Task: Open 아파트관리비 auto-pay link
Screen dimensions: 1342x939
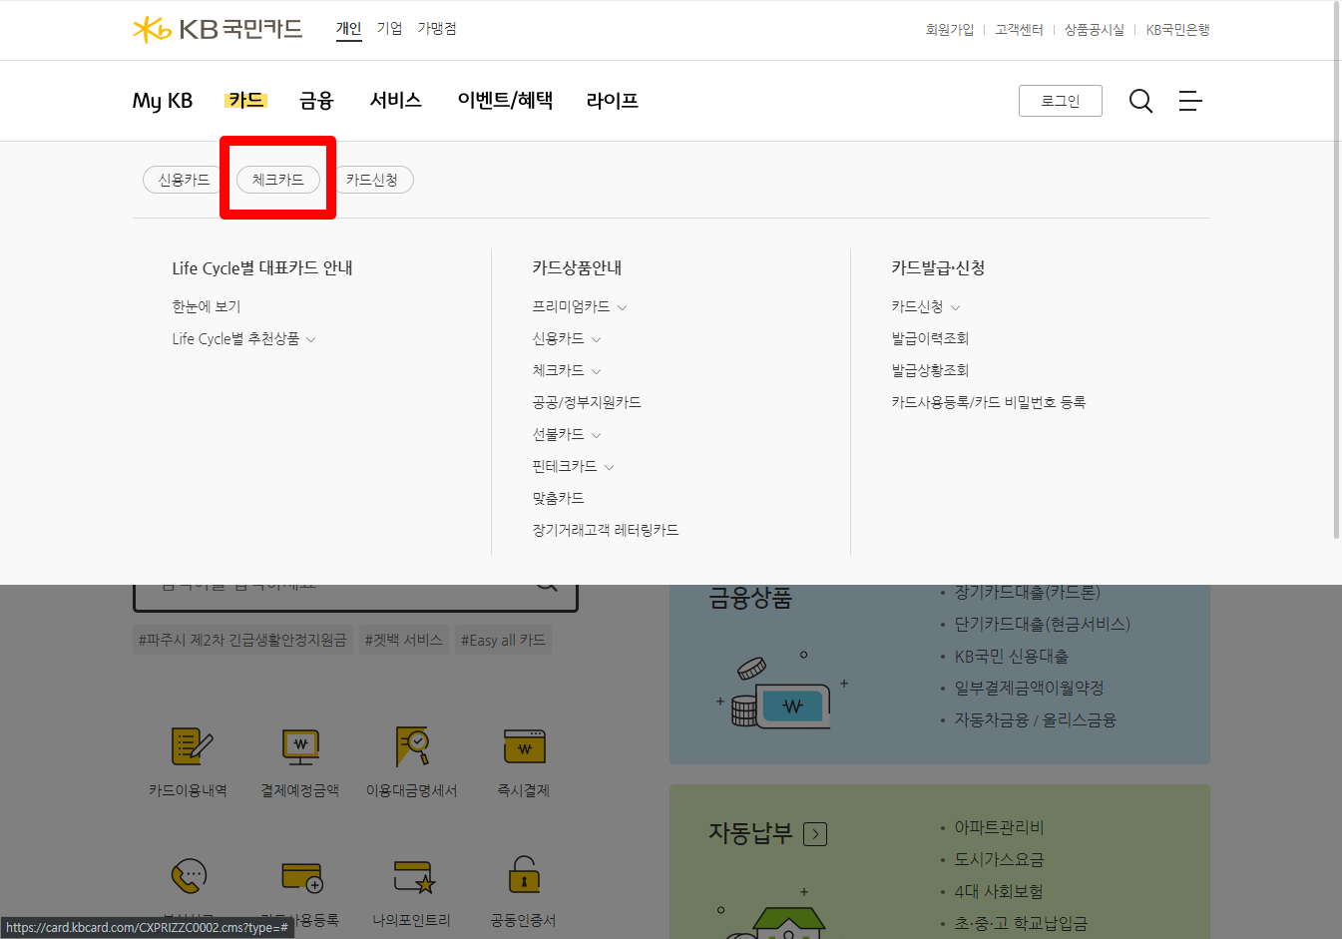Action: 999,828
